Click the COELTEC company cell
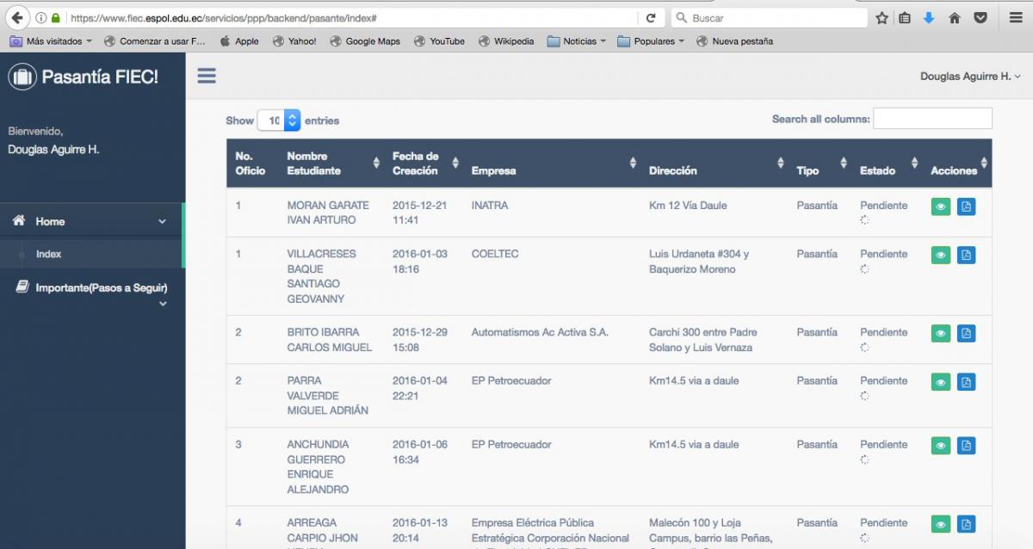The width and height of the screenshot is (1033, 549). tap(495, 254)
